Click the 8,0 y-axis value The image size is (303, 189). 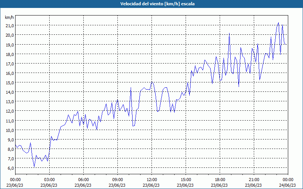[10, 149]
